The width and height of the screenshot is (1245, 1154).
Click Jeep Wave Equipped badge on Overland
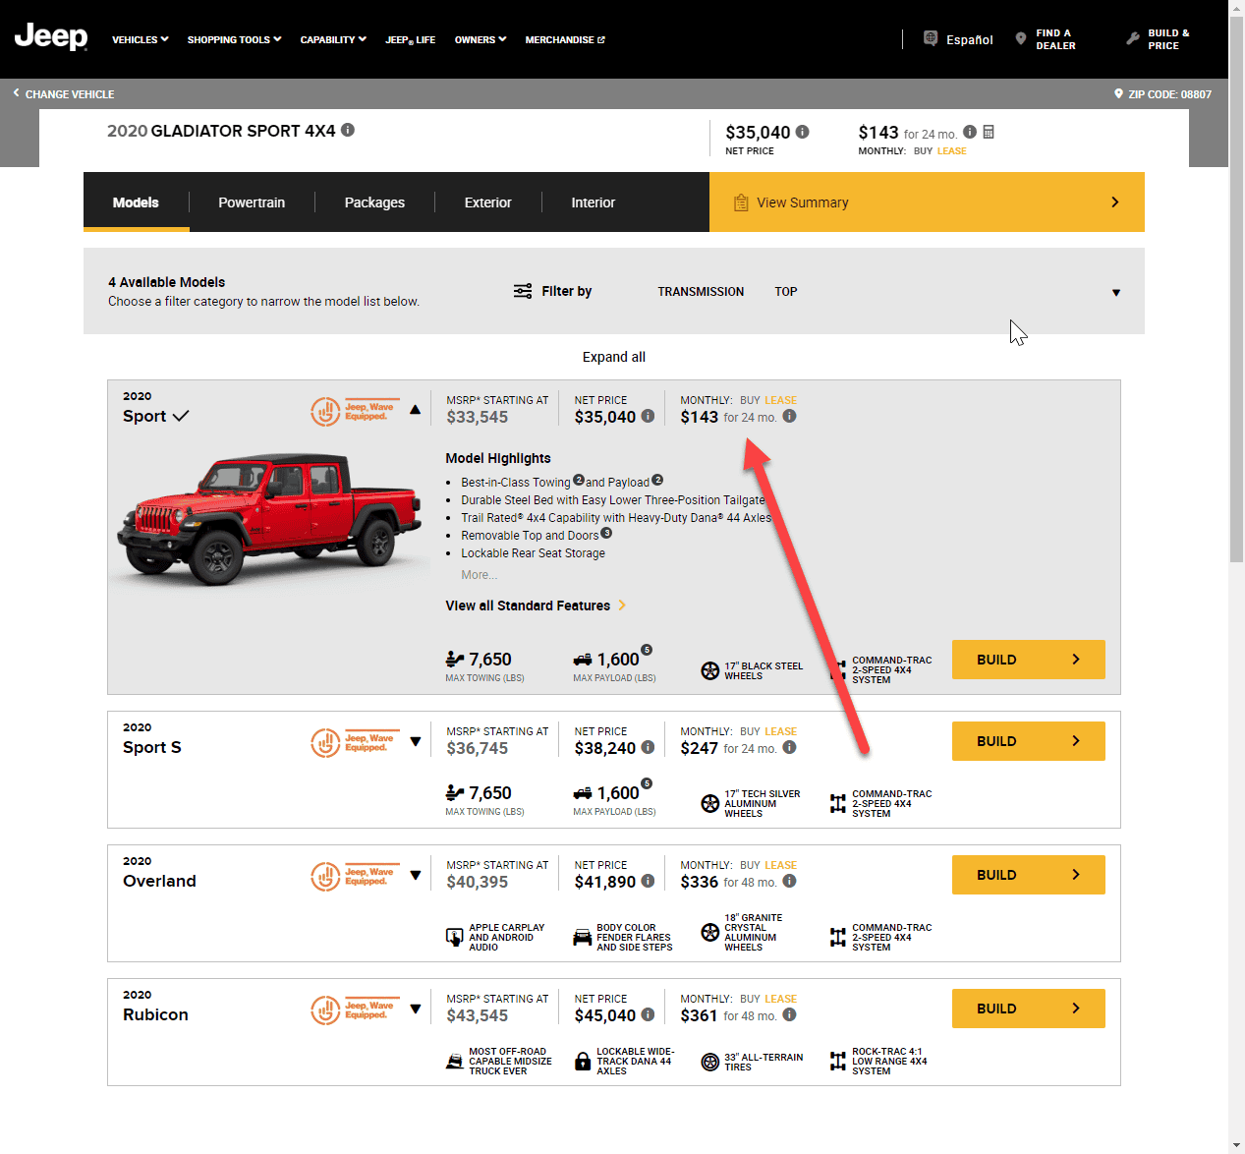click(x=353, y=876)
